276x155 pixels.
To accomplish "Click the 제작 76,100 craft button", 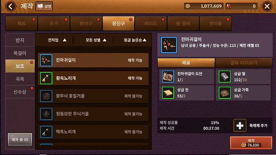I will pos(251,143).
